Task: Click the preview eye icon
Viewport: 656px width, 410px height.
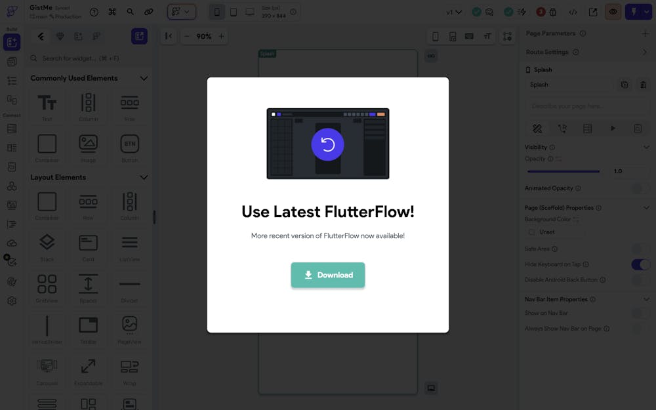Action: 613,12
